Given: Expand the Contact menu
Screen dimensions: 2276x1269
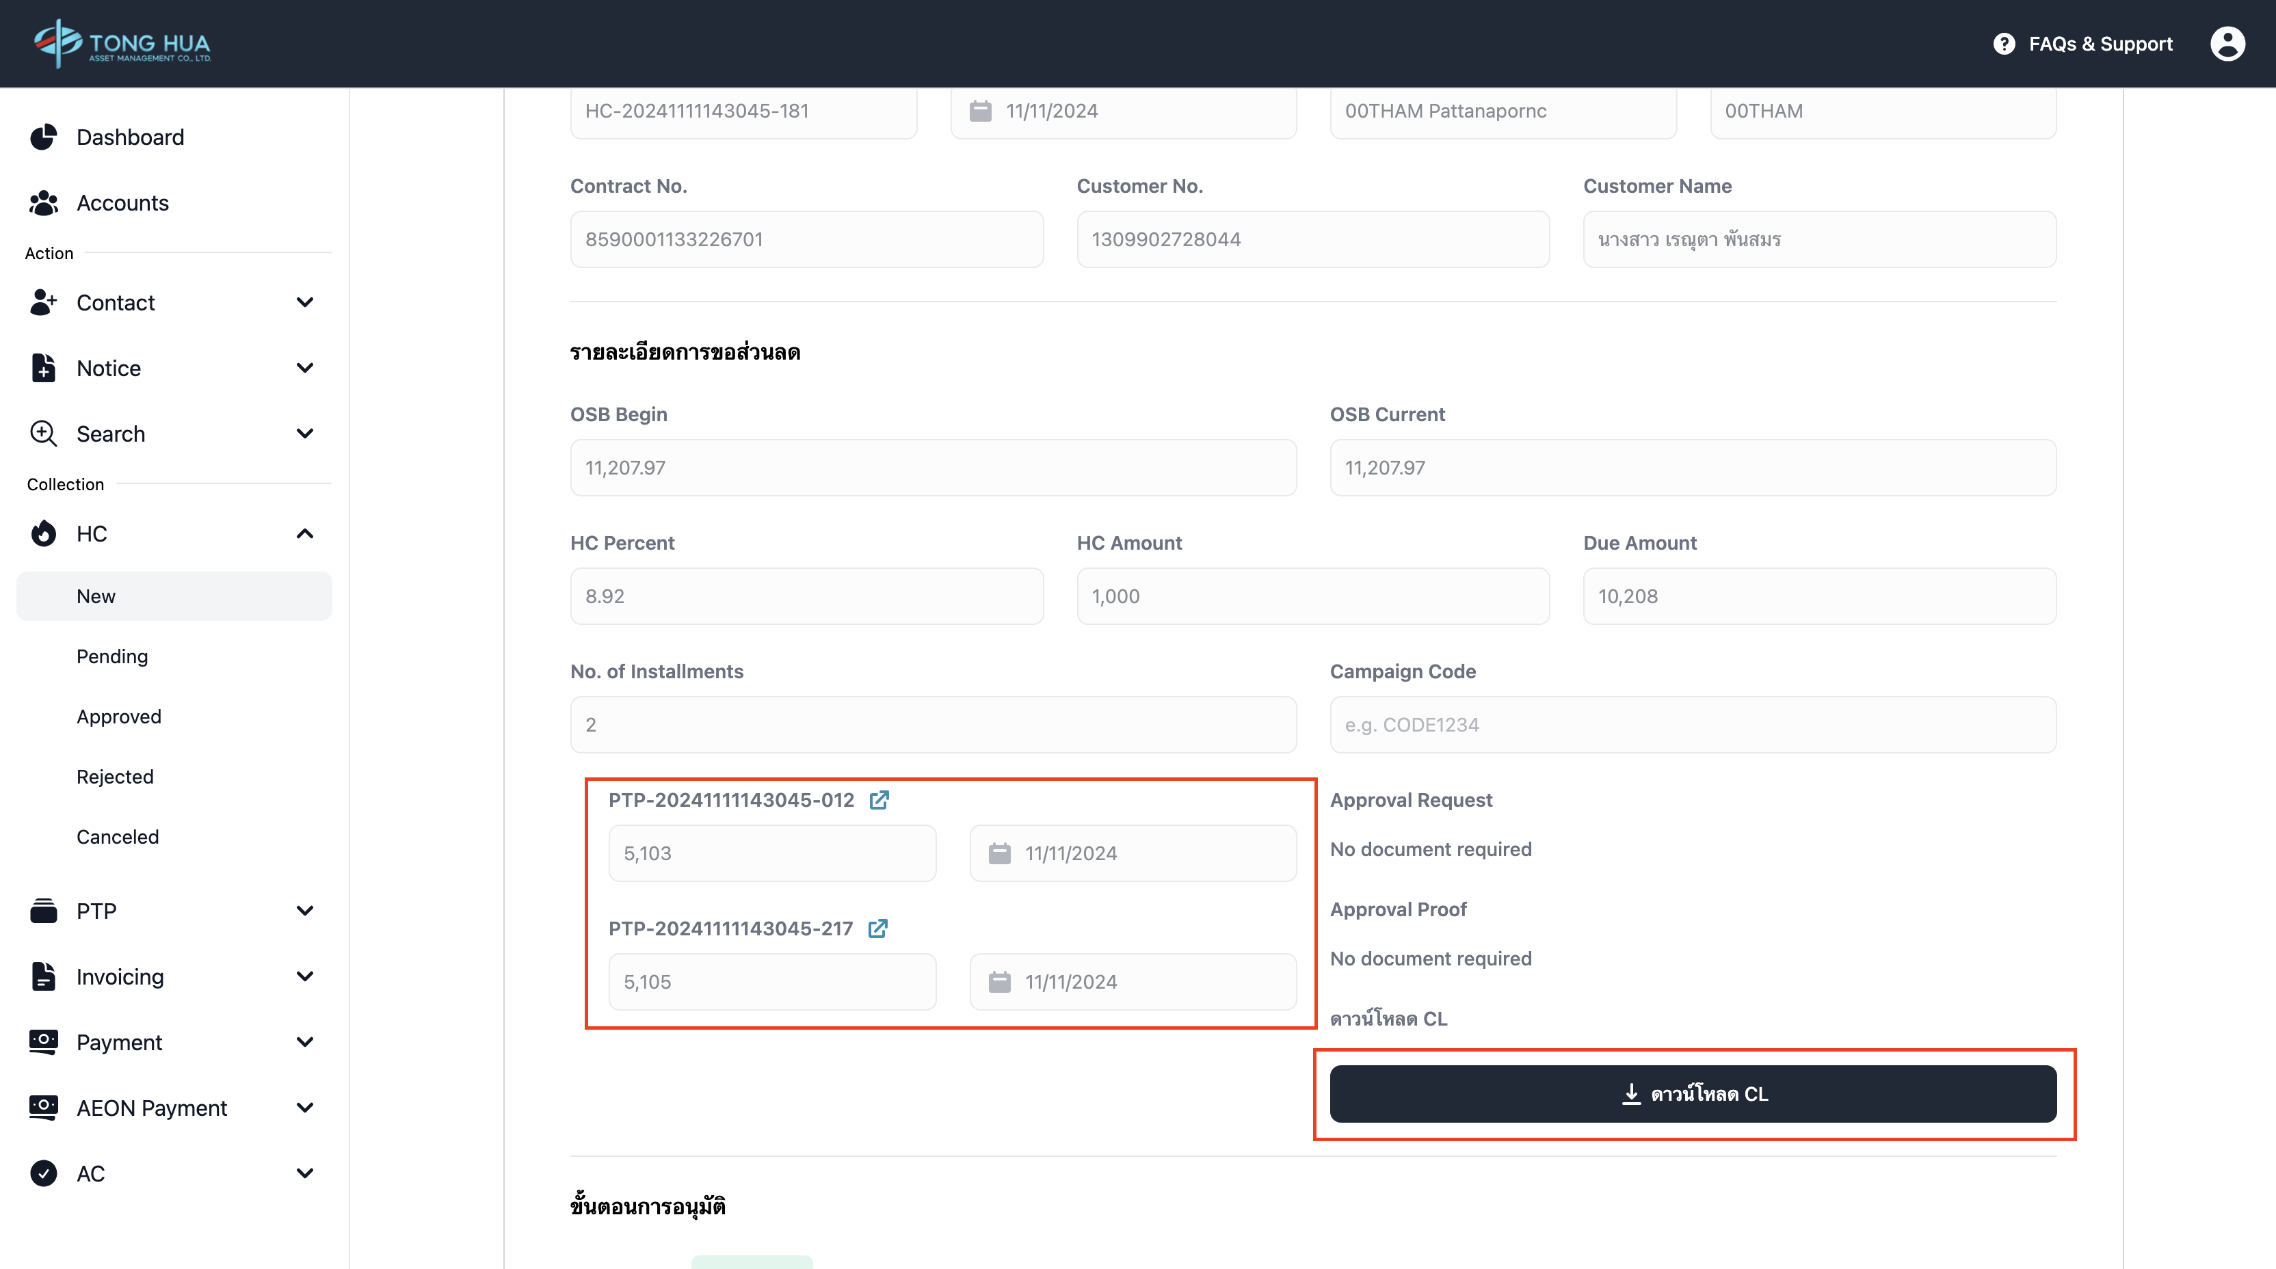Looking at the screenshot, I should pos(305,303).
